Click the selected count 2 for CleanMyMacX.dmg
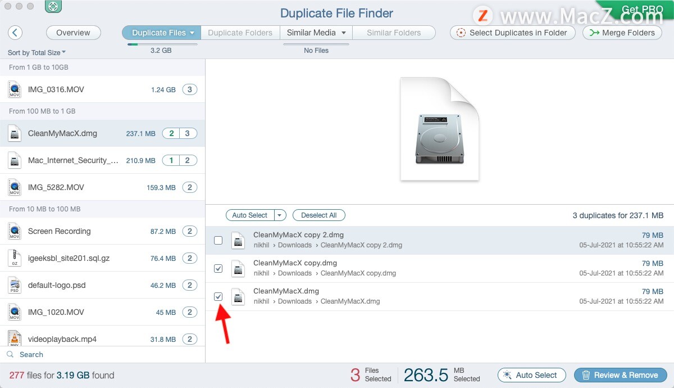The image size is (674, 388). point(171,134)
